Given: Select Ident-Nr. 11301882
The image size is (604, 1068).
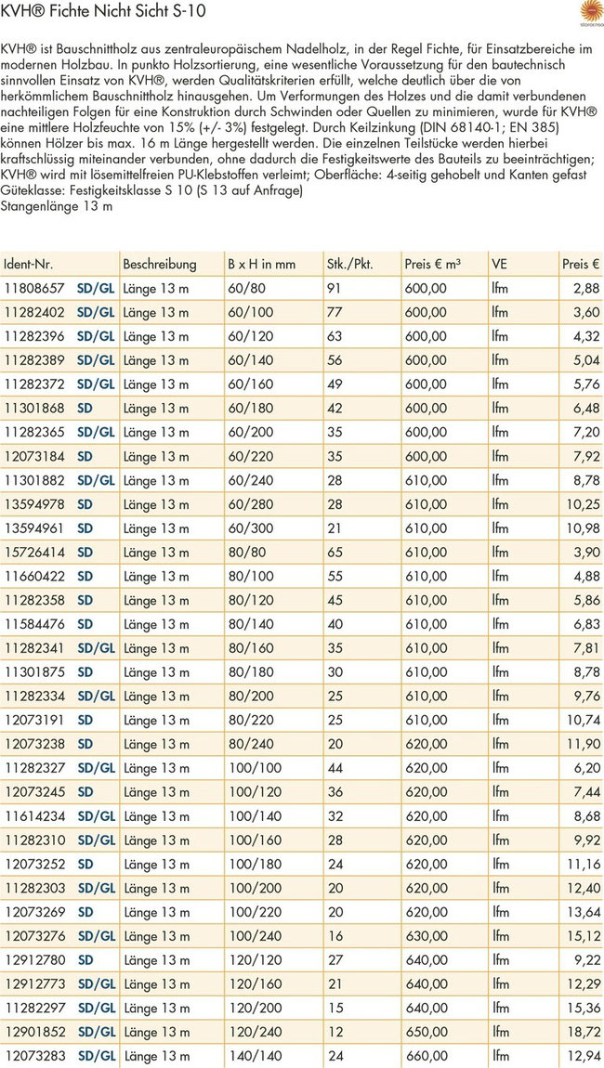Looking at the screenshot, I should pos(34,480).
